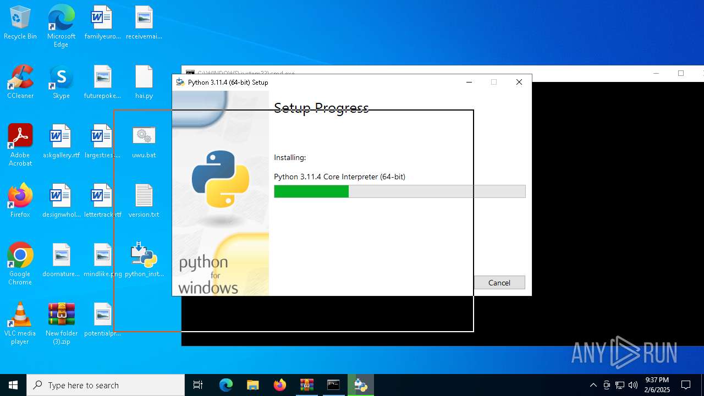Select lettertrack.rtf document icon

102,201
